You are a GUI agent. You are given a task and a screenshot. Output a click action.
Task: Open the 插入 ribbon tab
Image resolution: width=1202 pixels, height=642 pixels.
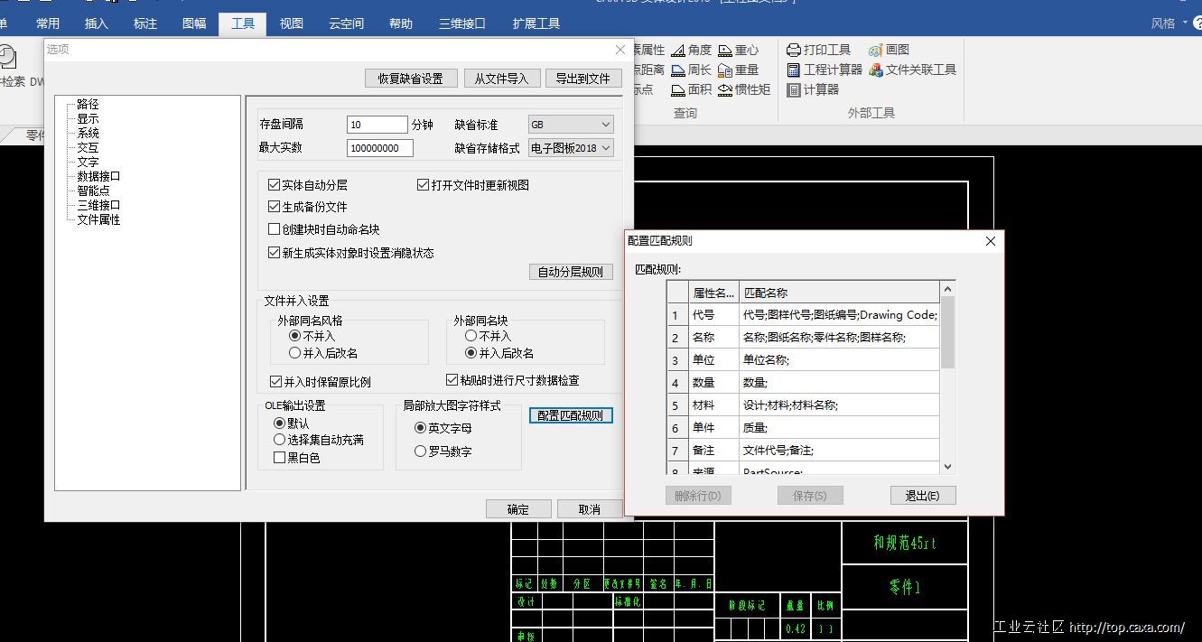click(97, 23)
